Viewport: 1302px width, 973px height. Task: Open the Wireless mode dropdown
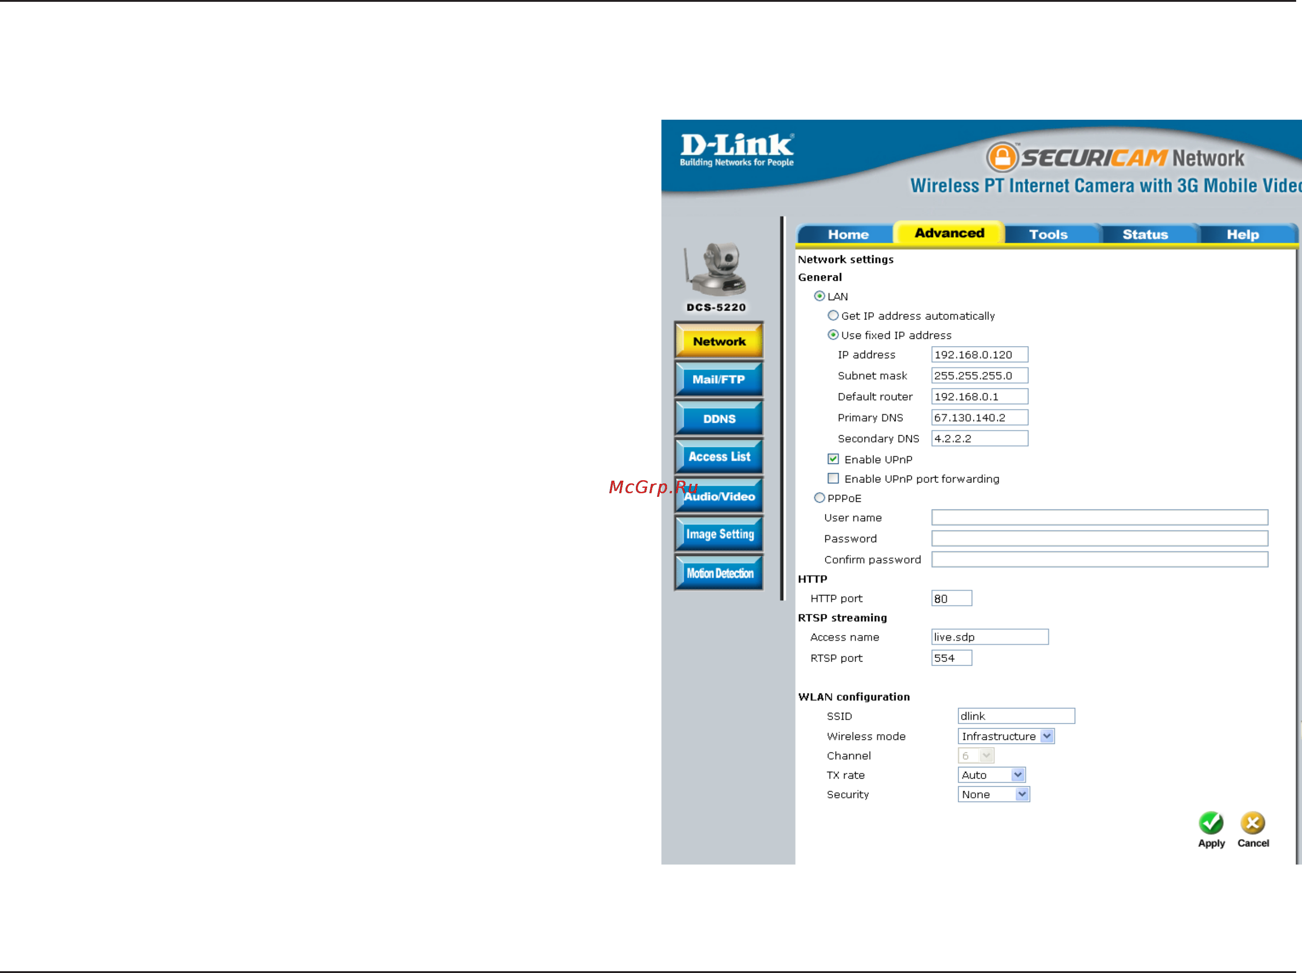tap(1006, 736)
